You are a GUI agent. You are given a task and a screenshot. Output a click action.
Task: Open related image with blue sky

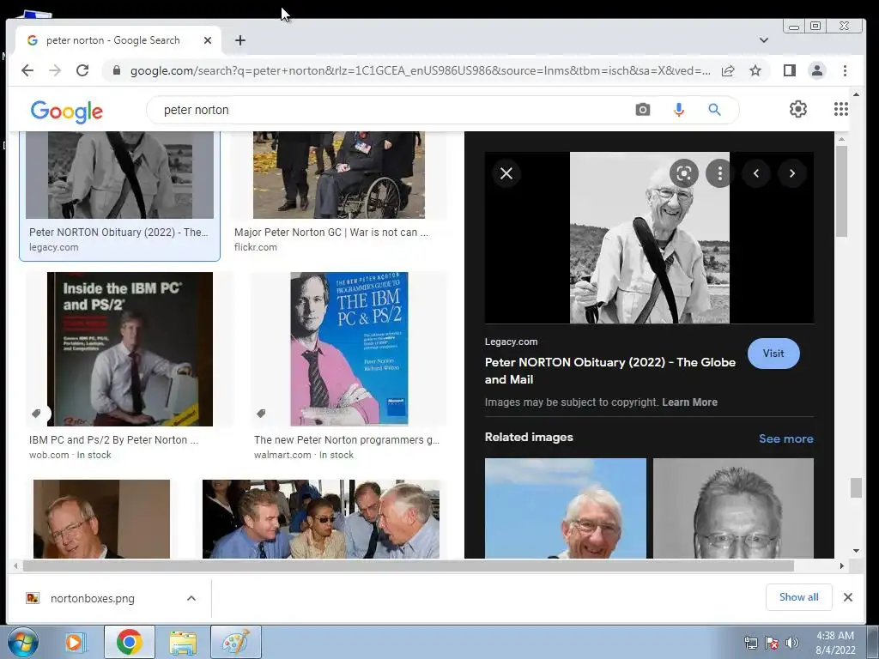(x=565, y=508)
